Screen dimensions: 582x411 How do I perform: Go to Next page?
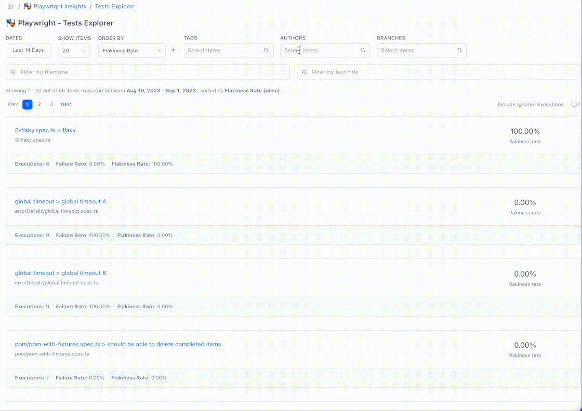tap(66, 104)
